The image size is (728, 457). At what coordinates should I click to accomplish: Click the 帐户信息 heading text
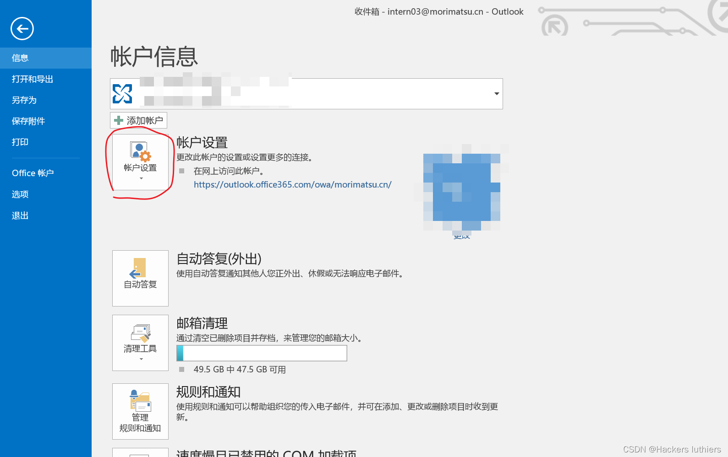pyautogui.click(x=154, y=57)
